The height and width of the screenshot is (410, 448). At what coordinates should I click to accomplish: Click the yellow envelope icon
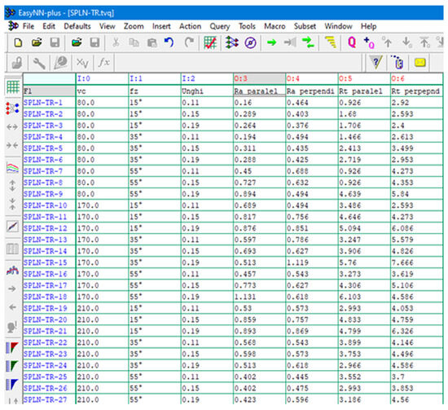[x=419, y=63]
